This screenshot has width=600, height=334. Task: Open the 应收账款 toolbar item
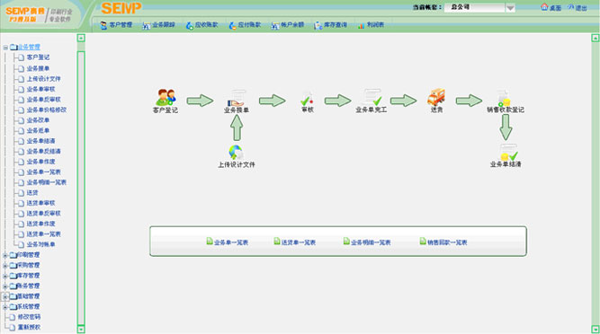click(201, 25)
